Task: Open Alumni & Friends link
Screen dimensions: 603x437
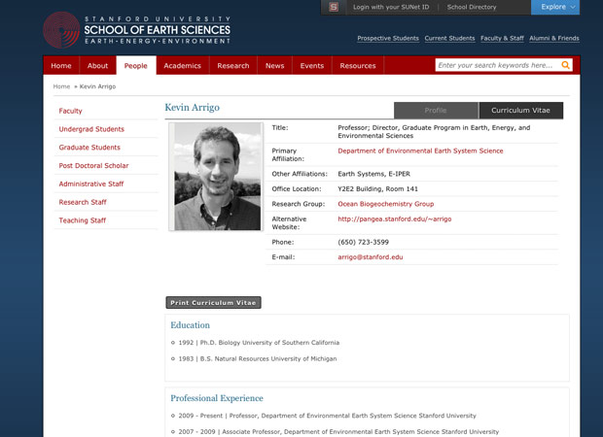Action: [553, 38]
